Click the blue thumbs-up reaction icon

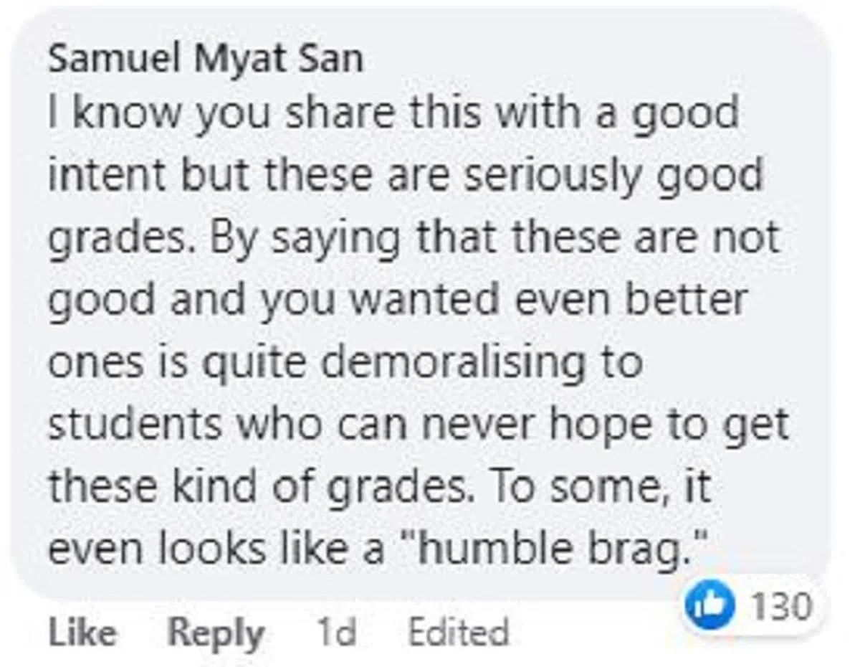[x=704, y=607]
